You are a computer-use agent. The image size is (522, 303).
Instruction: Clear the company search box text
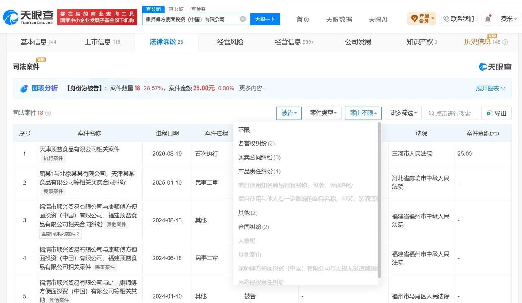(243, 19)
